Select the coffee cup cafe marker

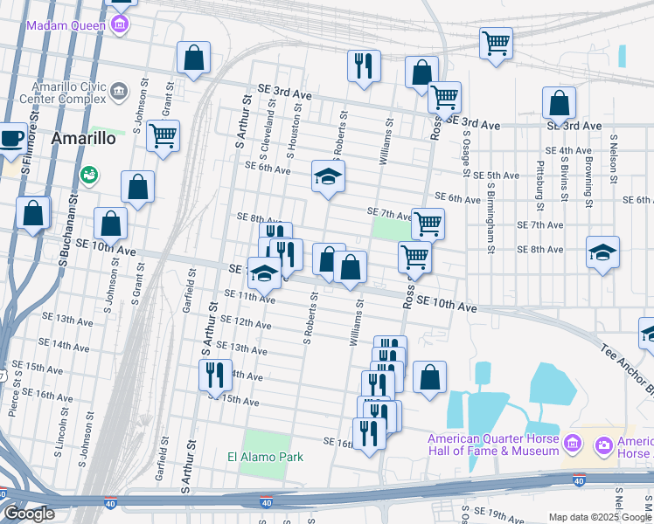(x=10, y=139)
